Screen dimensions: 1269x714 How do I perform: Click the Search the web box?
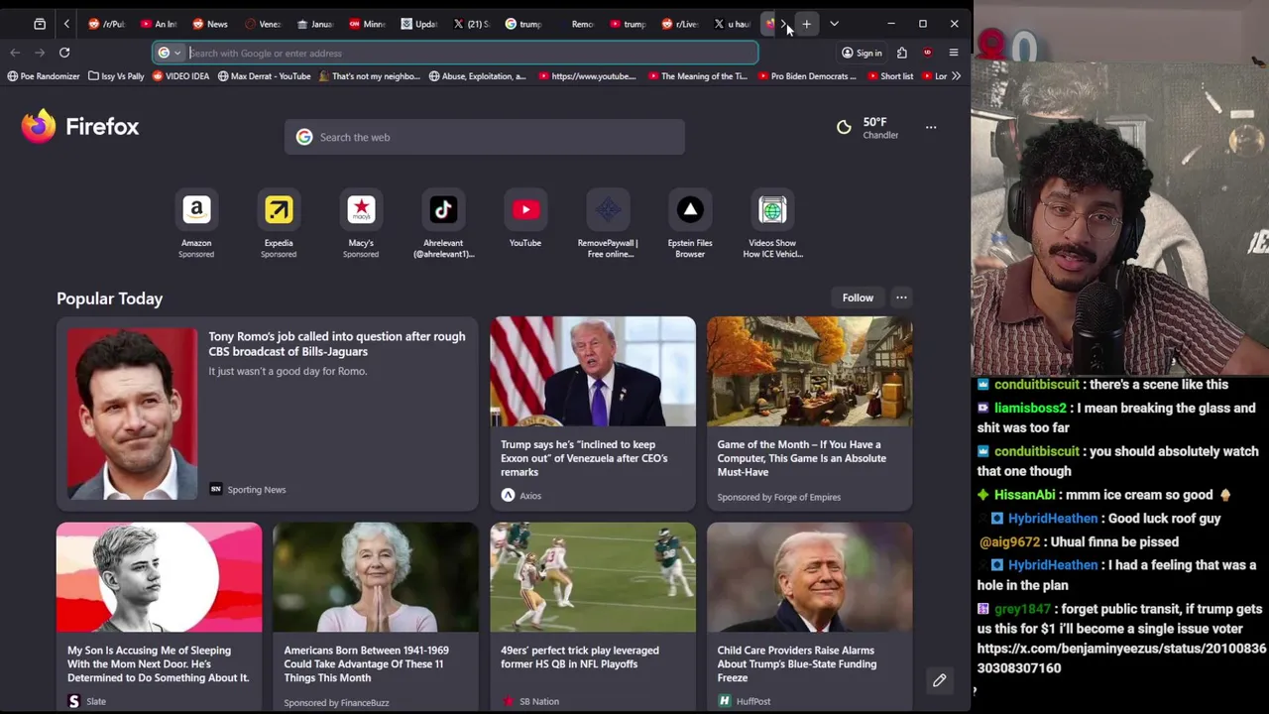tap(484, 137)
